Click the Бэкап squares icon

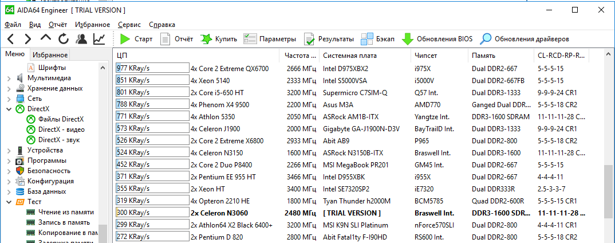click(x=366, y=39)
